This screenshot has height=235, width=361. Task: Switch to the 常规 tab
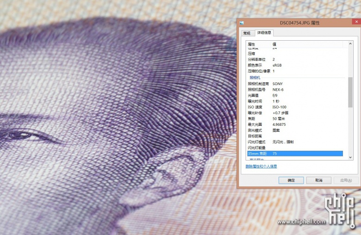[248, 33]
